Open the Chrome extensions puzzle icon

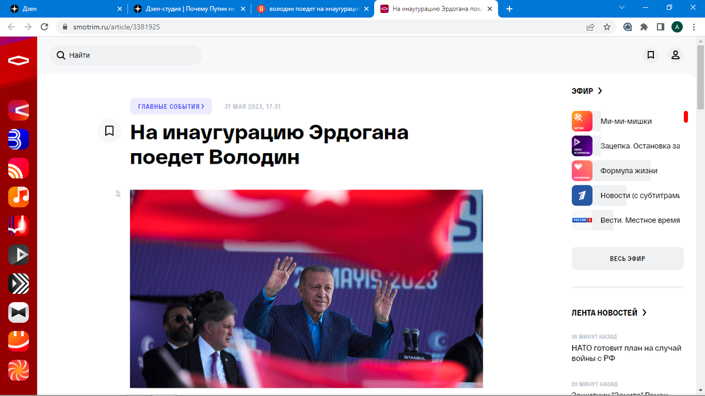tap(644, 26)
